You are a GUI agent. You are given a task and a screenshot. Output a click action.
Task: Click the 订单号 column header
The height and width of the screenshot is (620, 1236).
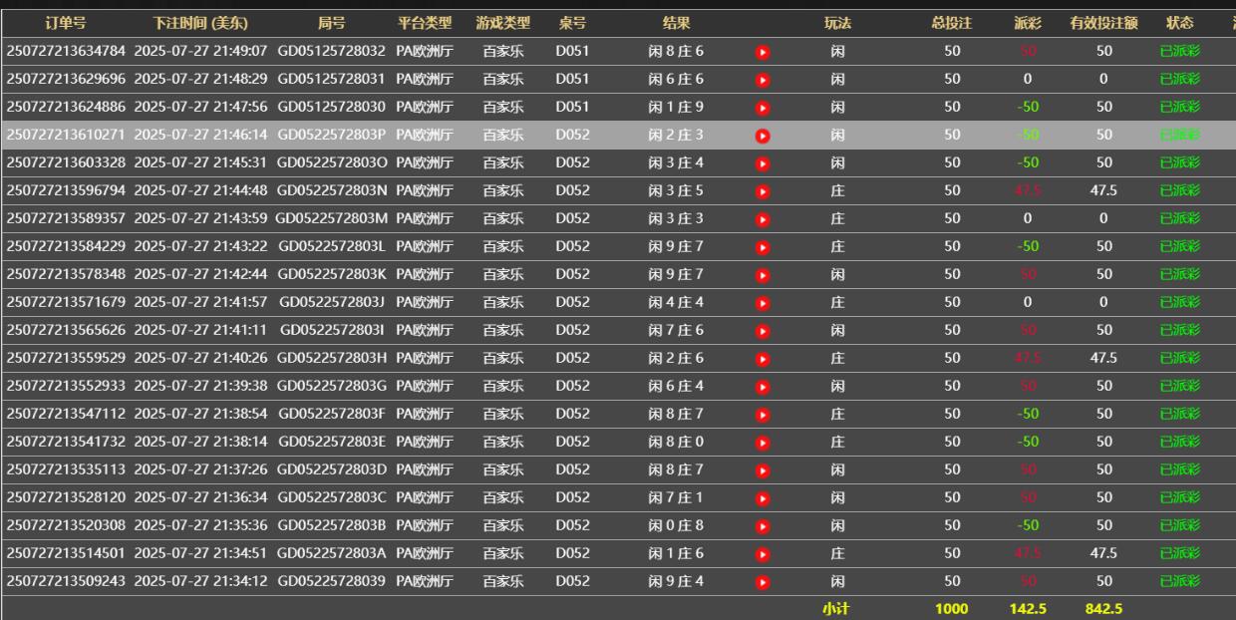tap(66, 23)
